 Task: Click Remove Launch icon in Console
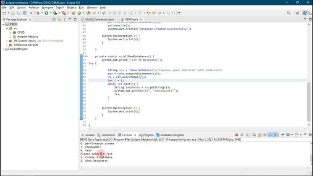[242, 135]
